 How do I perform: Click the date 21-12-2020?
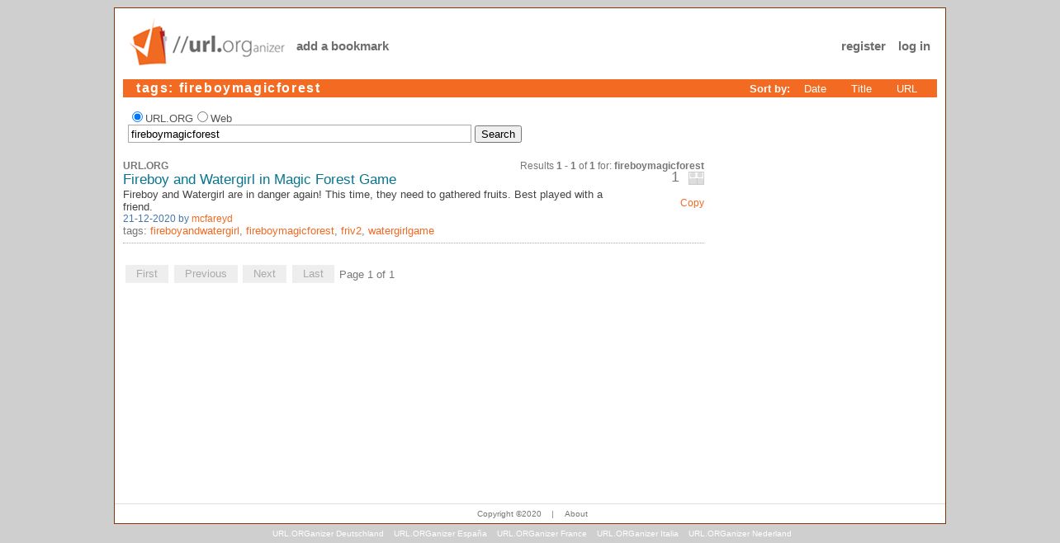[x=149, y=219]
